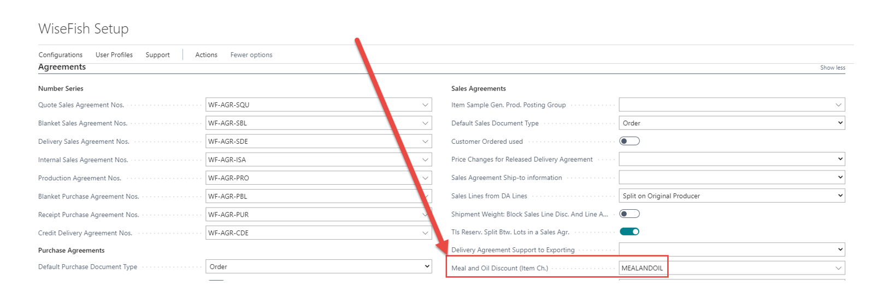Enable Shipment Weight Block Sales Line toggle
Screen dimensions: 883x292
(629, 214)
